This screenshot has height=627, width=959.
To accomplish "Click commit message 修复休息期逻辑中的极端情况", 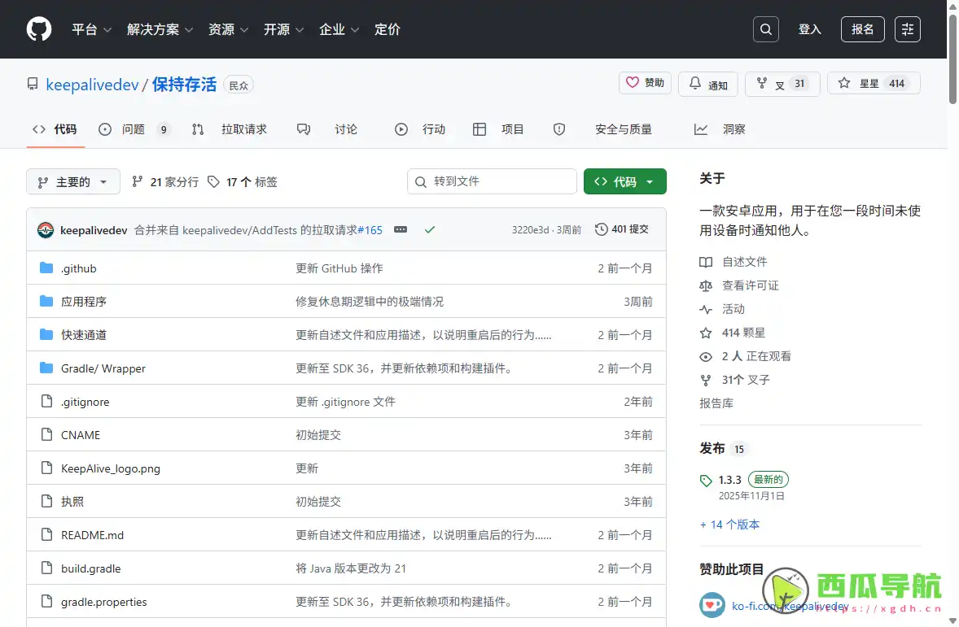I will point(370,301).
